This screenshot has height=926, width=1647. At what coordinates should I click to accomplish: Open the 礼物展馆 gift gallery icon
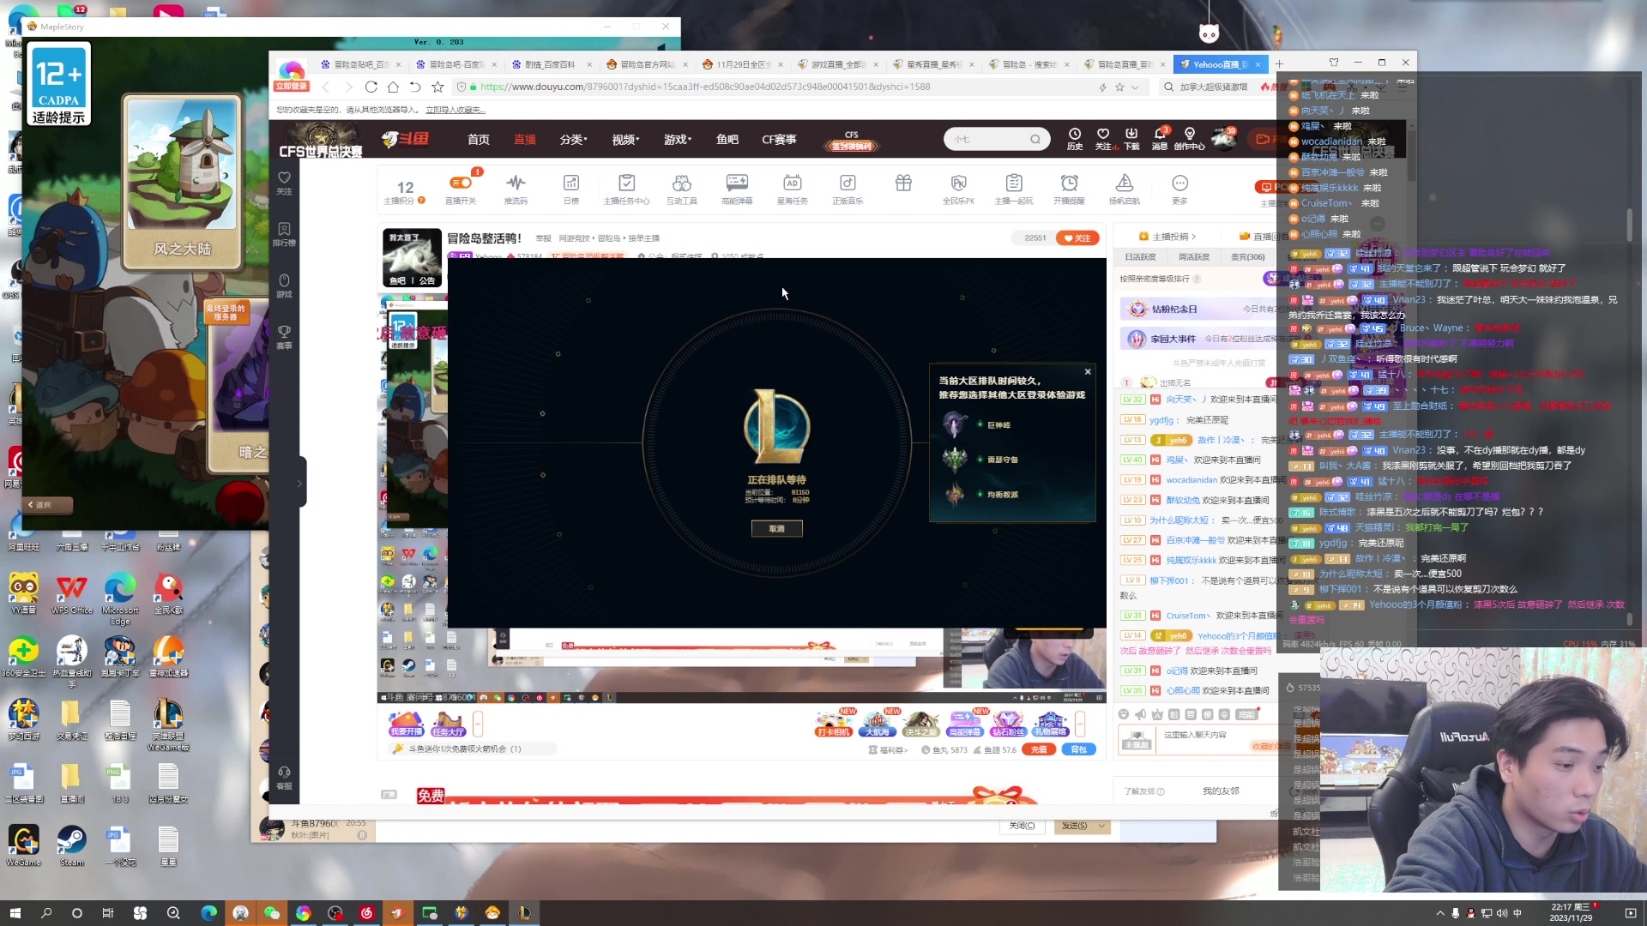[x=1050, y=724]
